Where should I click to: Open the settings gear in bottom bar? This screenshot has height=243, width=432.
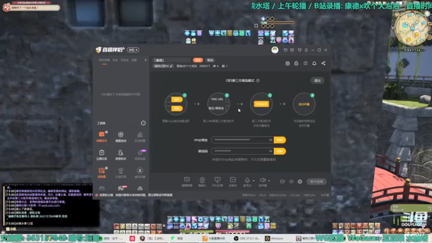[300, 181]
